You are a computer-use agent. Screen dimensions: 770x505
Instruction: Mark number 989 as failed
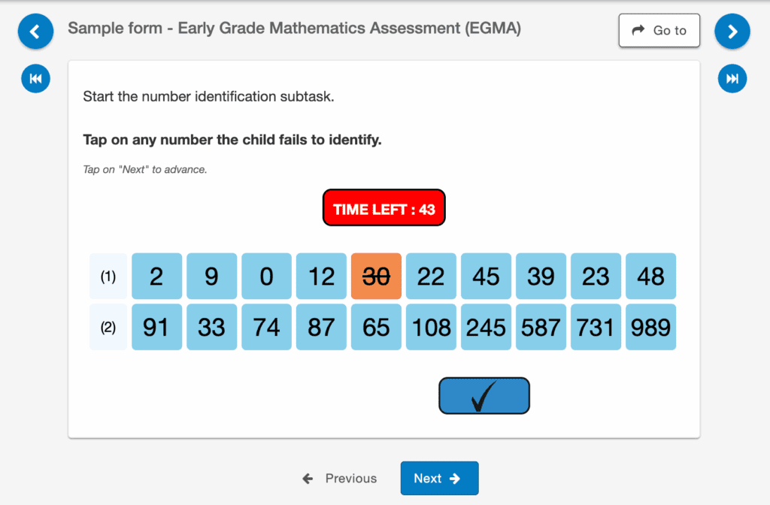point(650,327)
